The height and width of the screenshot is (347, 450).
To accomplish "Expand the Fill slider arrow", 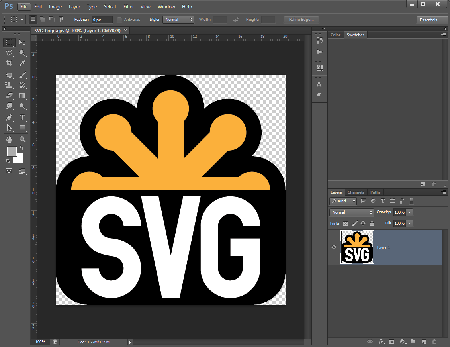I will (x=409, y=223).
